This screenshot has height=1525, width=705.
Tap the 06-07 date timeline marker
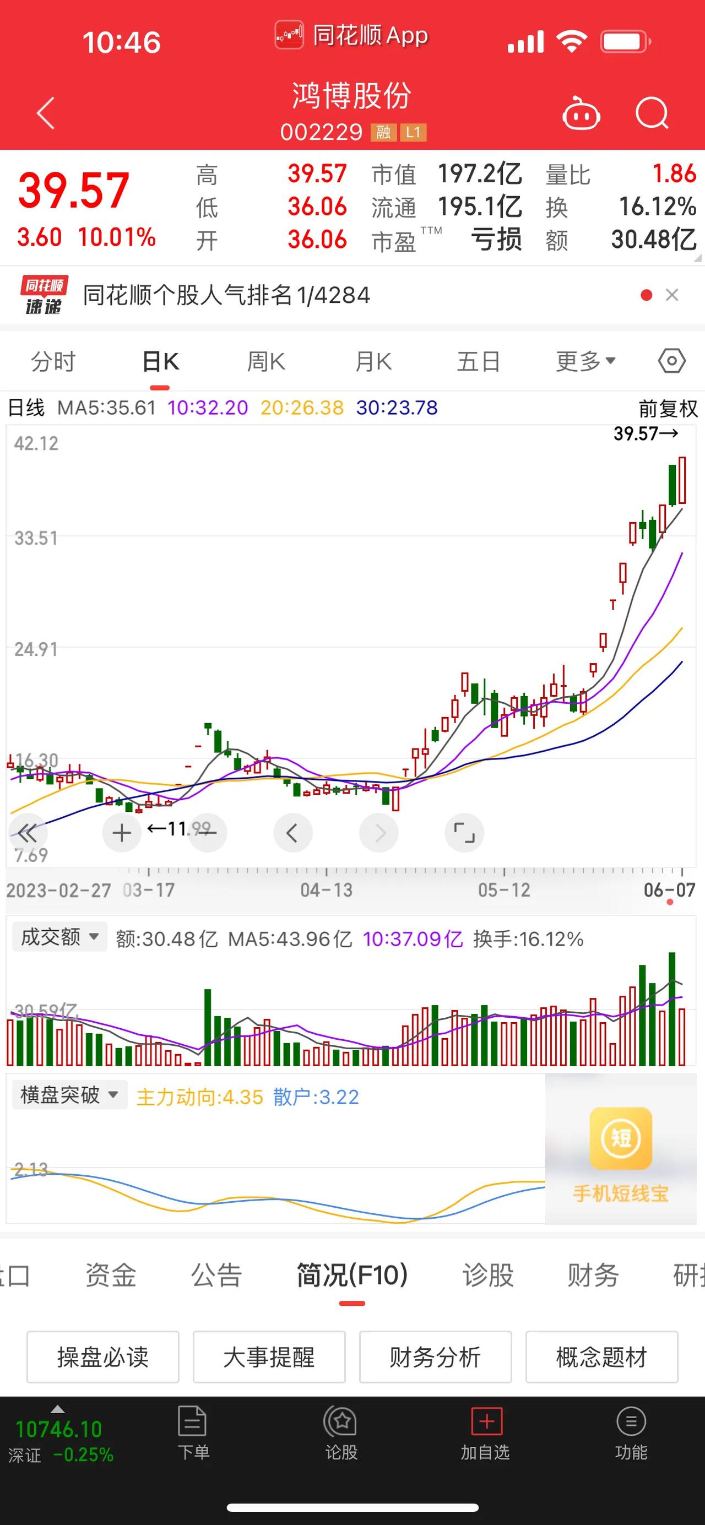coord(670,890)
